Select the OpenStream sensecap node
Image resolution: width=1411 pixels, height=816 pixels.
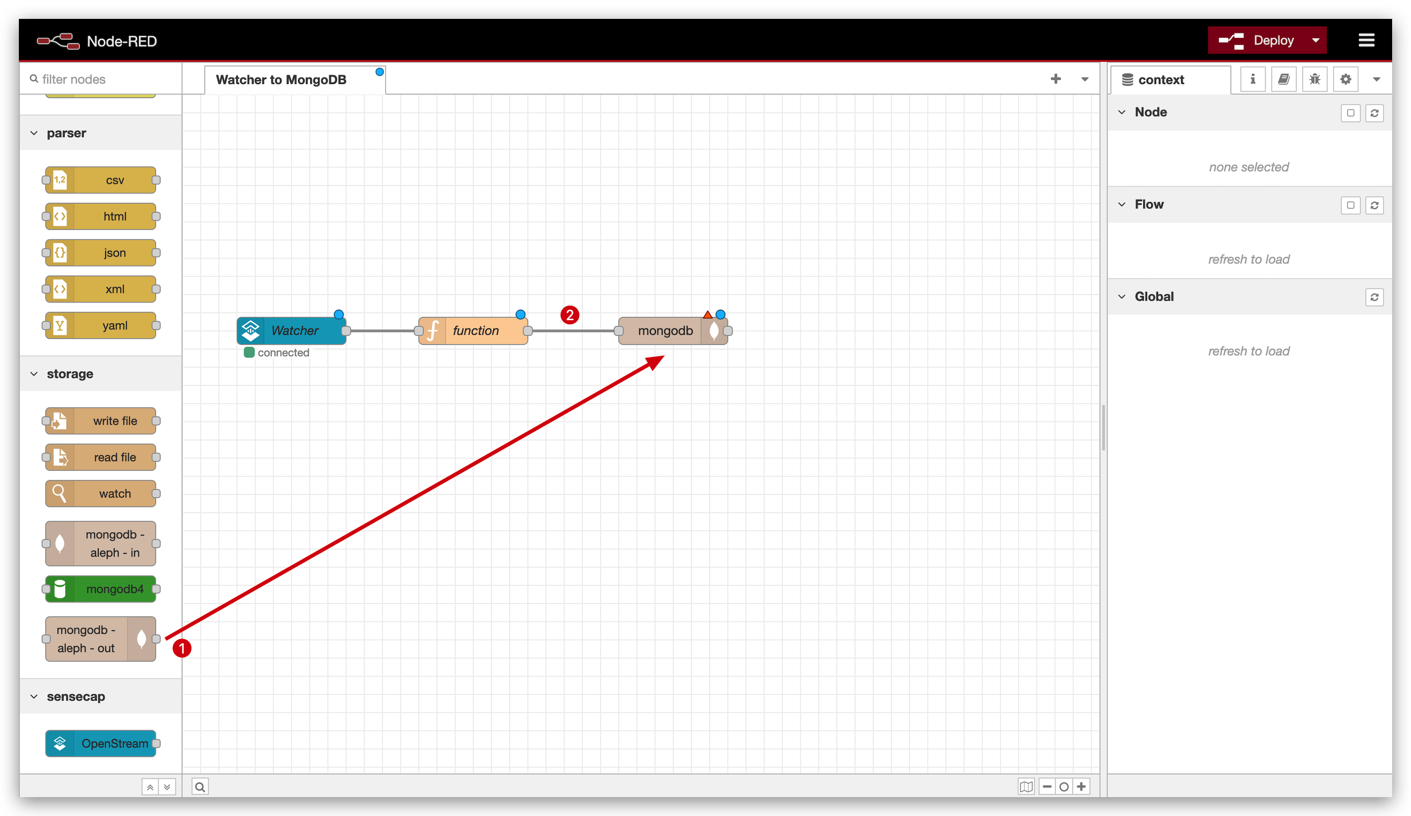[101, 743]
